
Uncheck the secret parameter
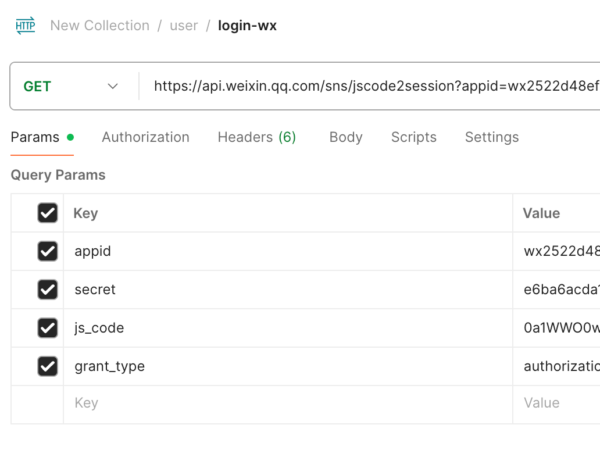(48, 290)
